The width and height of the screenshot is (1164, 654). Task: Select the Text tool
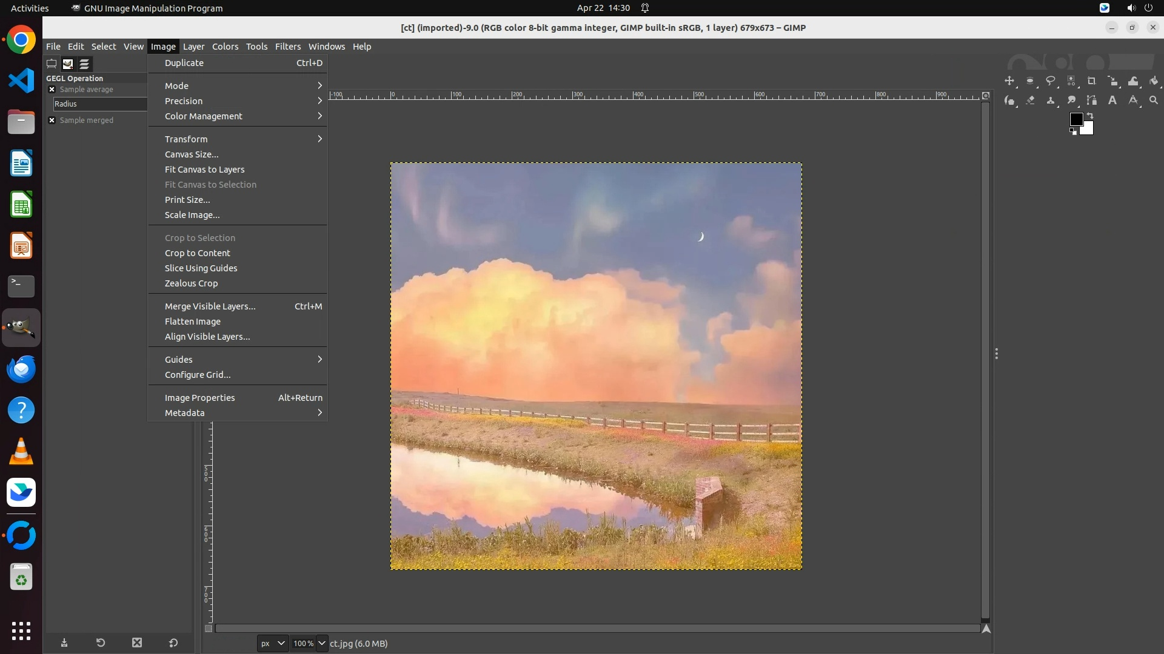pos(1112,101)
